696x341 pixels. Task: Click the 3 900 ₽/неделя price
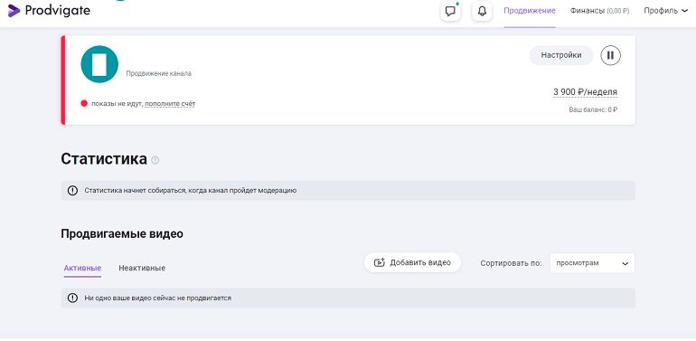(x=585, y=92)
